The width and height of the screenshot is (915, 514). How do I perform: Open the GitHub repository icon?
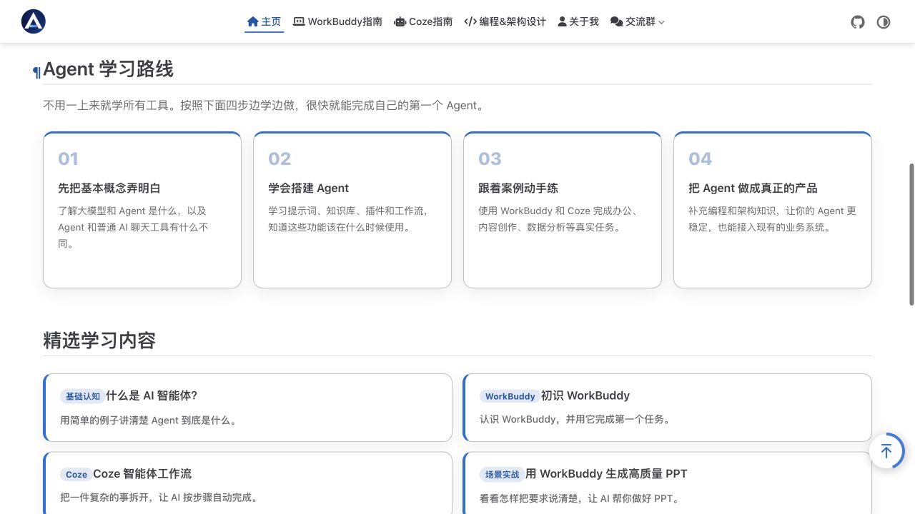tap(858, 22)
